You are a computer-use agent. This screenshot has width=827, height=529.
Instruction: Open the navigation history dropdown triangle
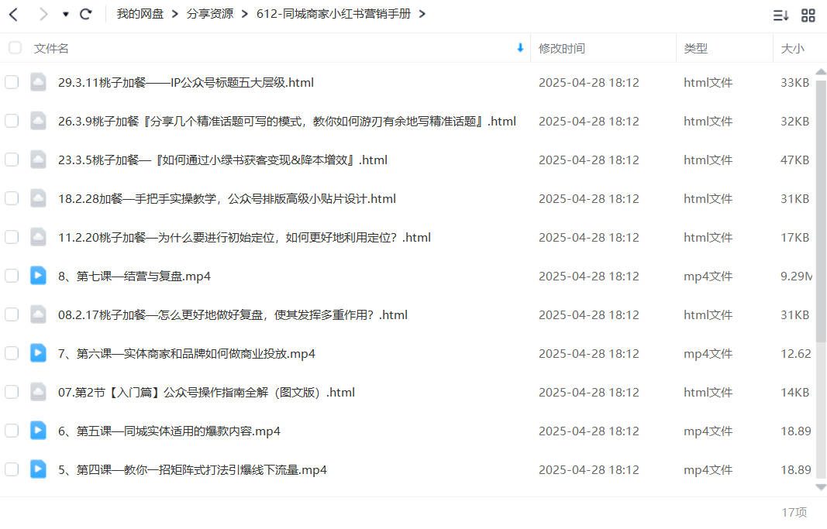tap(65, 14)
